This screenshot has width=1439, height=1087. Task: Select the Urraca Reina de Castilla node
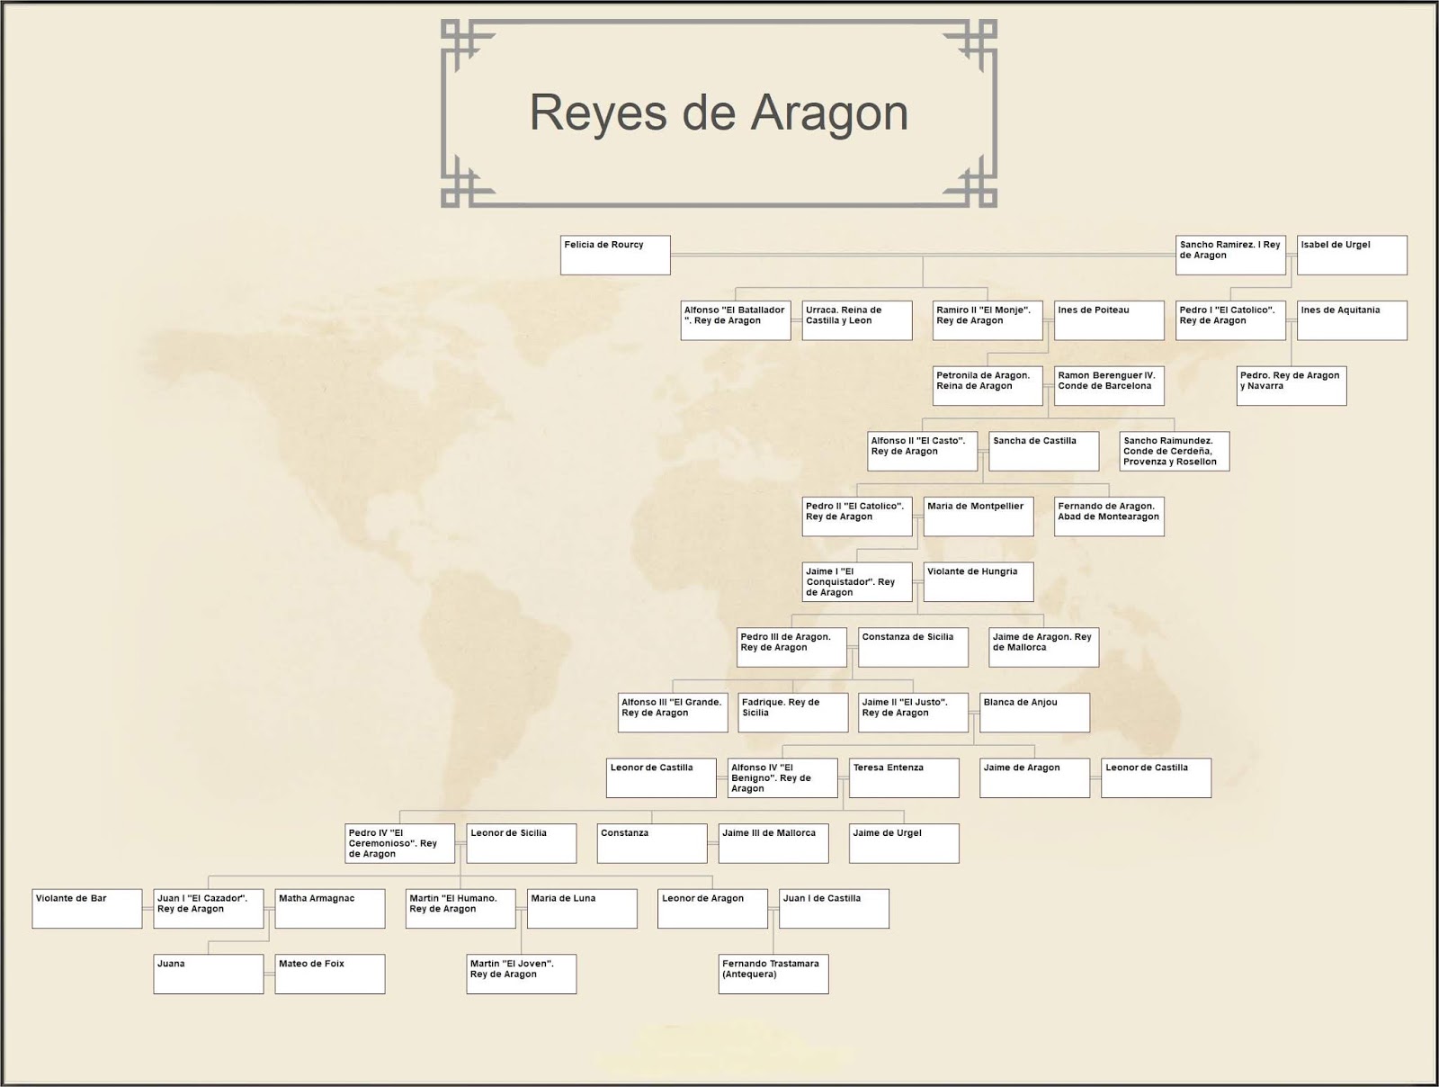[x=855, y=320]
